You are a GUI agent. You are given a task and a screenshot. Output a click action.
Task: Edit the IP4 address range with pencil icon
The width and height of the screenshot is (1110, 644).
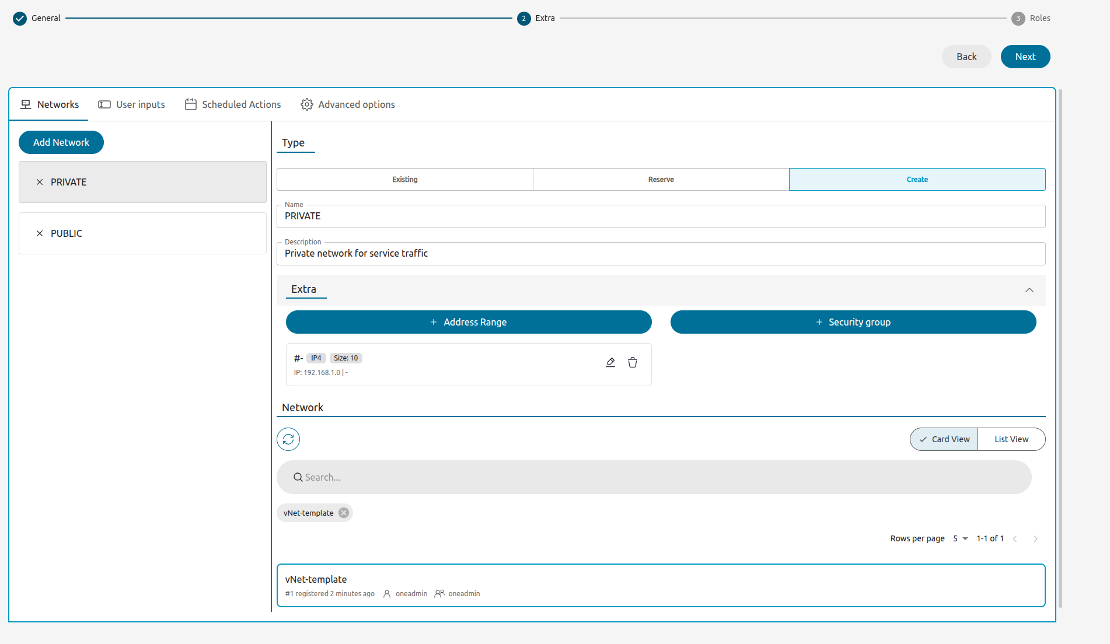[610, 362]
